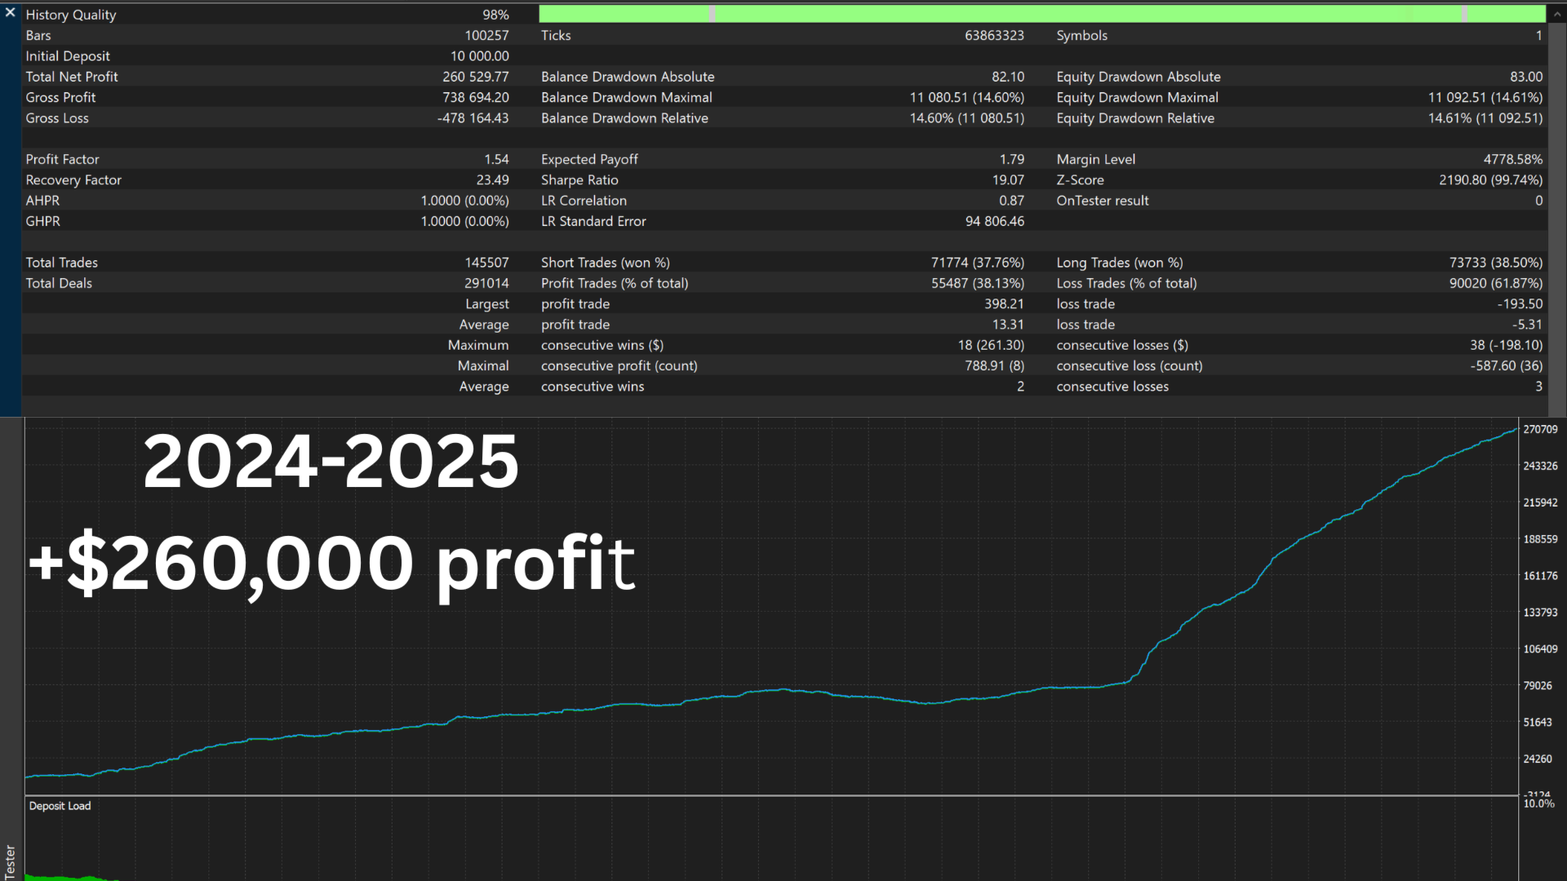Click the Initial Deposit value 10 000.00
Viewport: 1567px width, 881px height.
tap(479, 56)
